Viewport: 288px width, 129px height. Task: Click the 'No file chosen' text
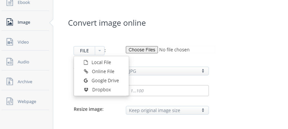174,50
